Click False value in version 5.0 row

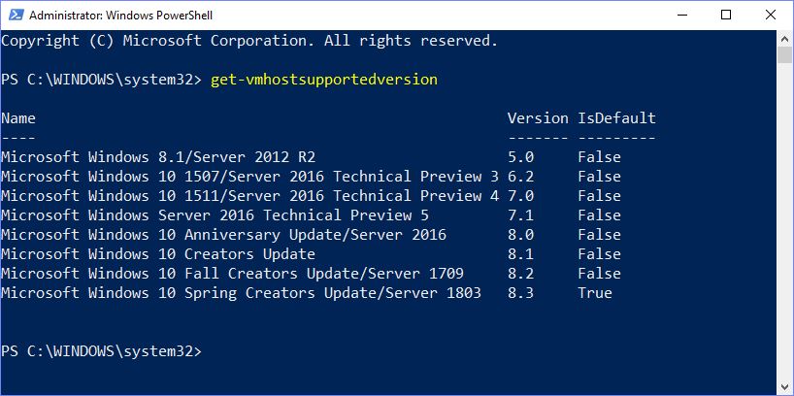pos(600,157)
